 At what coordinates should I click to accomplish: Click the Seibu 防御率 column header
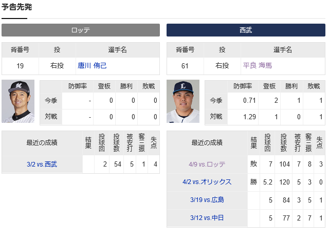coord(243,86)
